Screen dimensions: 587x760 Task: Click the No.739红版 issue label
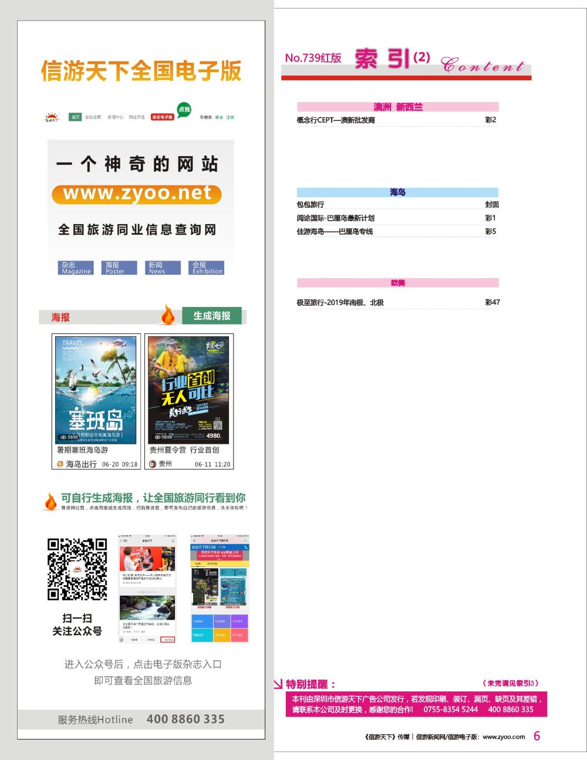(313, 58)
